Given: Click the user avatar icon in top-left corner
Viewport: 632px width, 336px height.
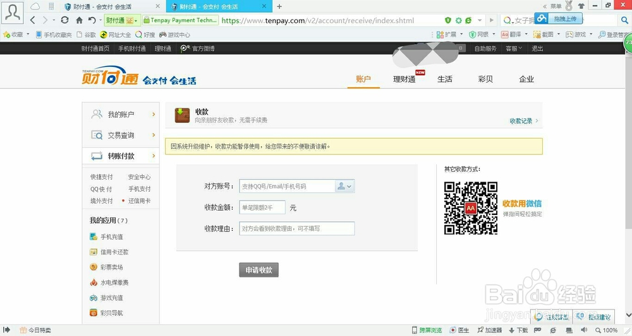Looking at the screenshot, I should point(13,13).
